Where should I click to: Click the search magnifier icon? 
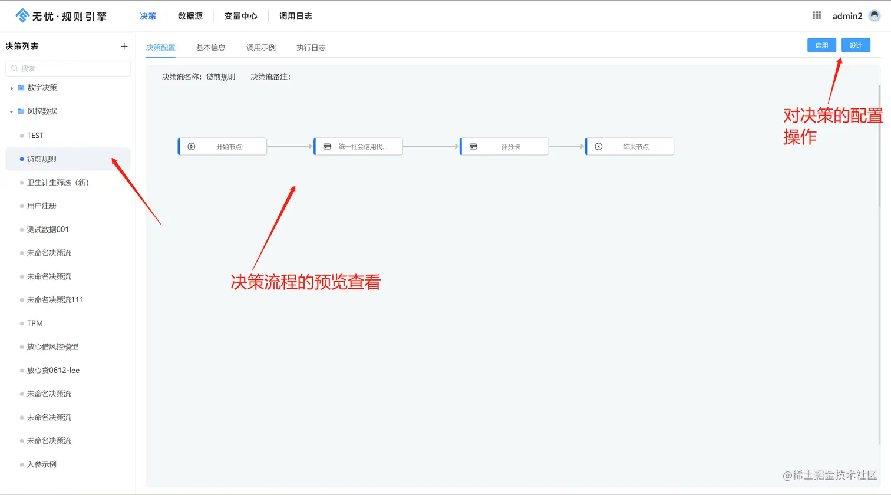pyautogui.click(x=15, y=68)
